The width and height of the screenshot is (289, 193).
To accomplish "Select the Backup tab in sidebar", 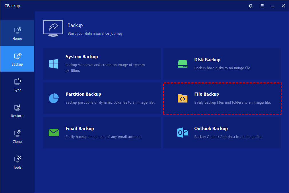I will (17, 59).
